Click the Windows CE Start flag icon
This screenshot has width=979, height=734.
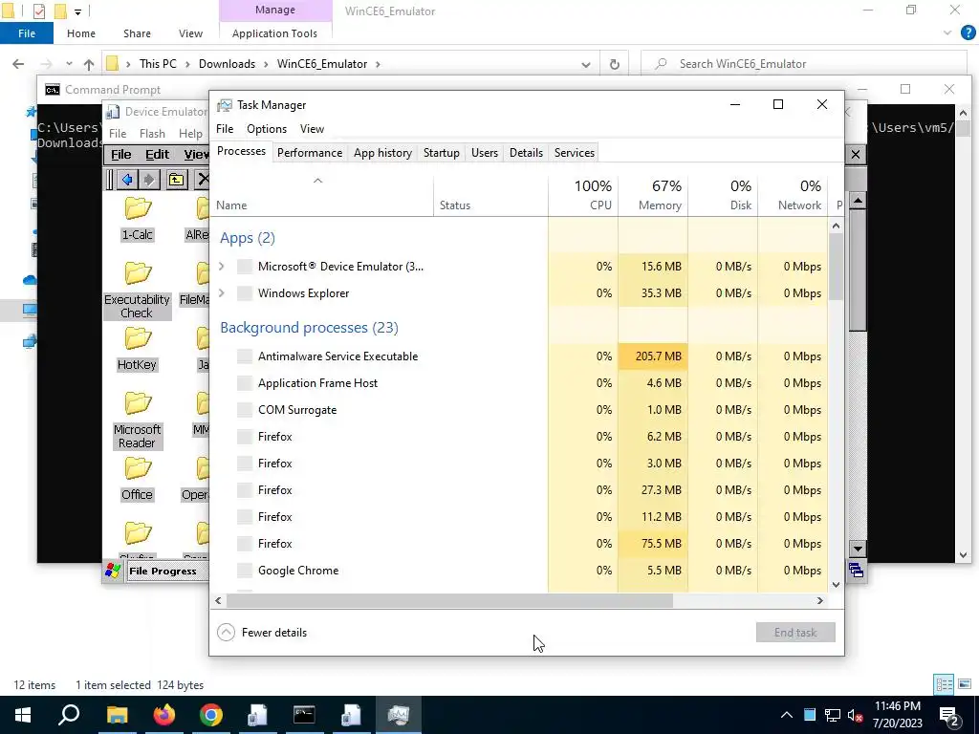click(x=113, y=571)
